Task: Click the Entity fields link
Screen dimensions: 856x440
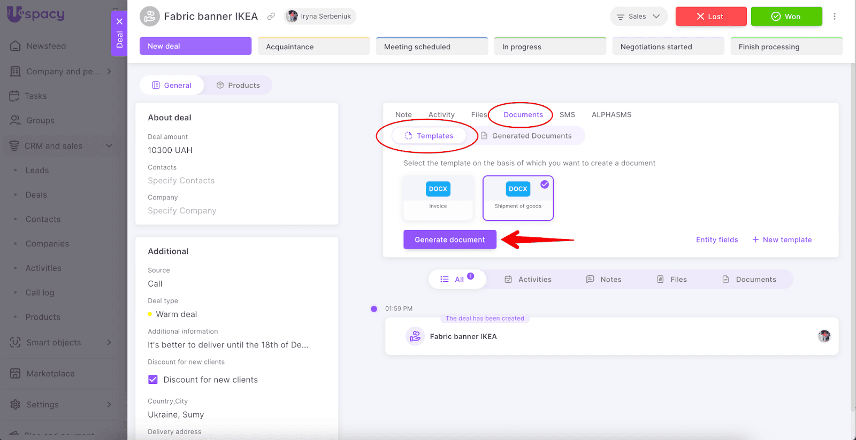Action: 716,240
